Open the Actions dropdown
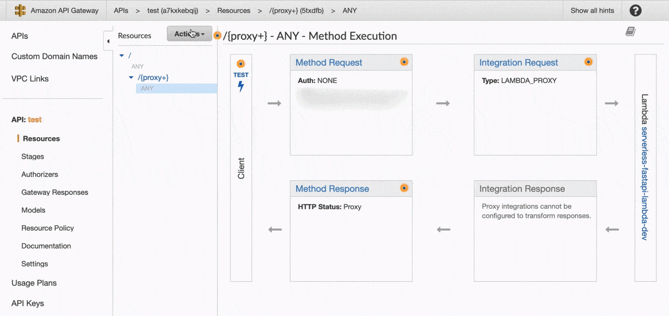The width and height of the screenshot is (669, 316). [x=189, y=34]
